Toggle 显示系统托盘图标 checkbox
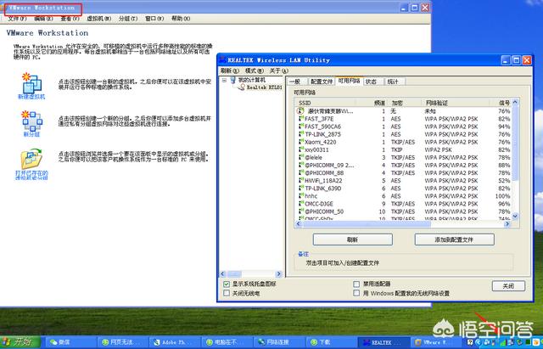543x349 pixels. 227,284
